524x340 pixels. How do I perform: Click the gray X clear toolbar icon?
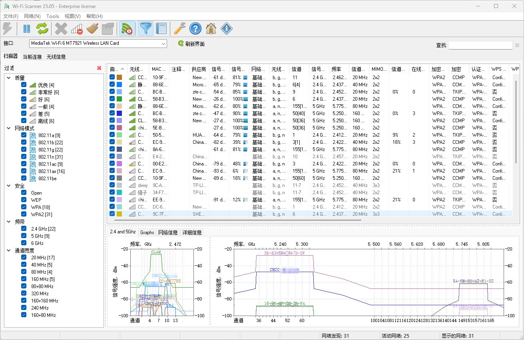[61, 28]
